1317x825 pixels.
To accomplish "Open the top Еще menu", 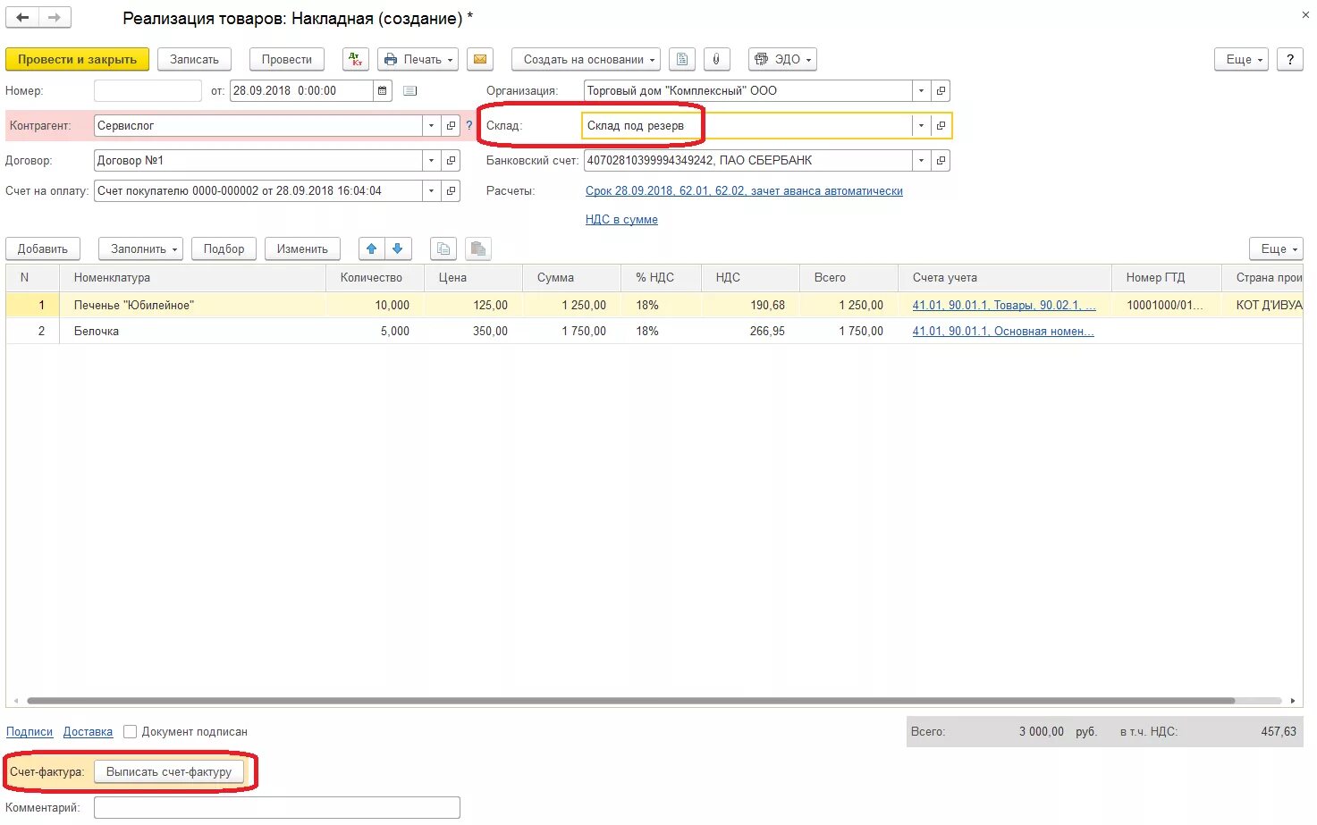I will (x=1241, y=59).
